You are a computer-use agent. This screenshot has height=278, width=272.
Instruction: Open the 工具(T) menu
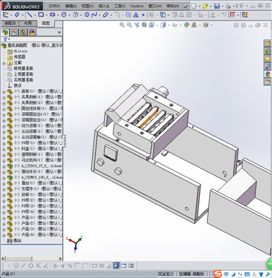(x=120, y=6)
